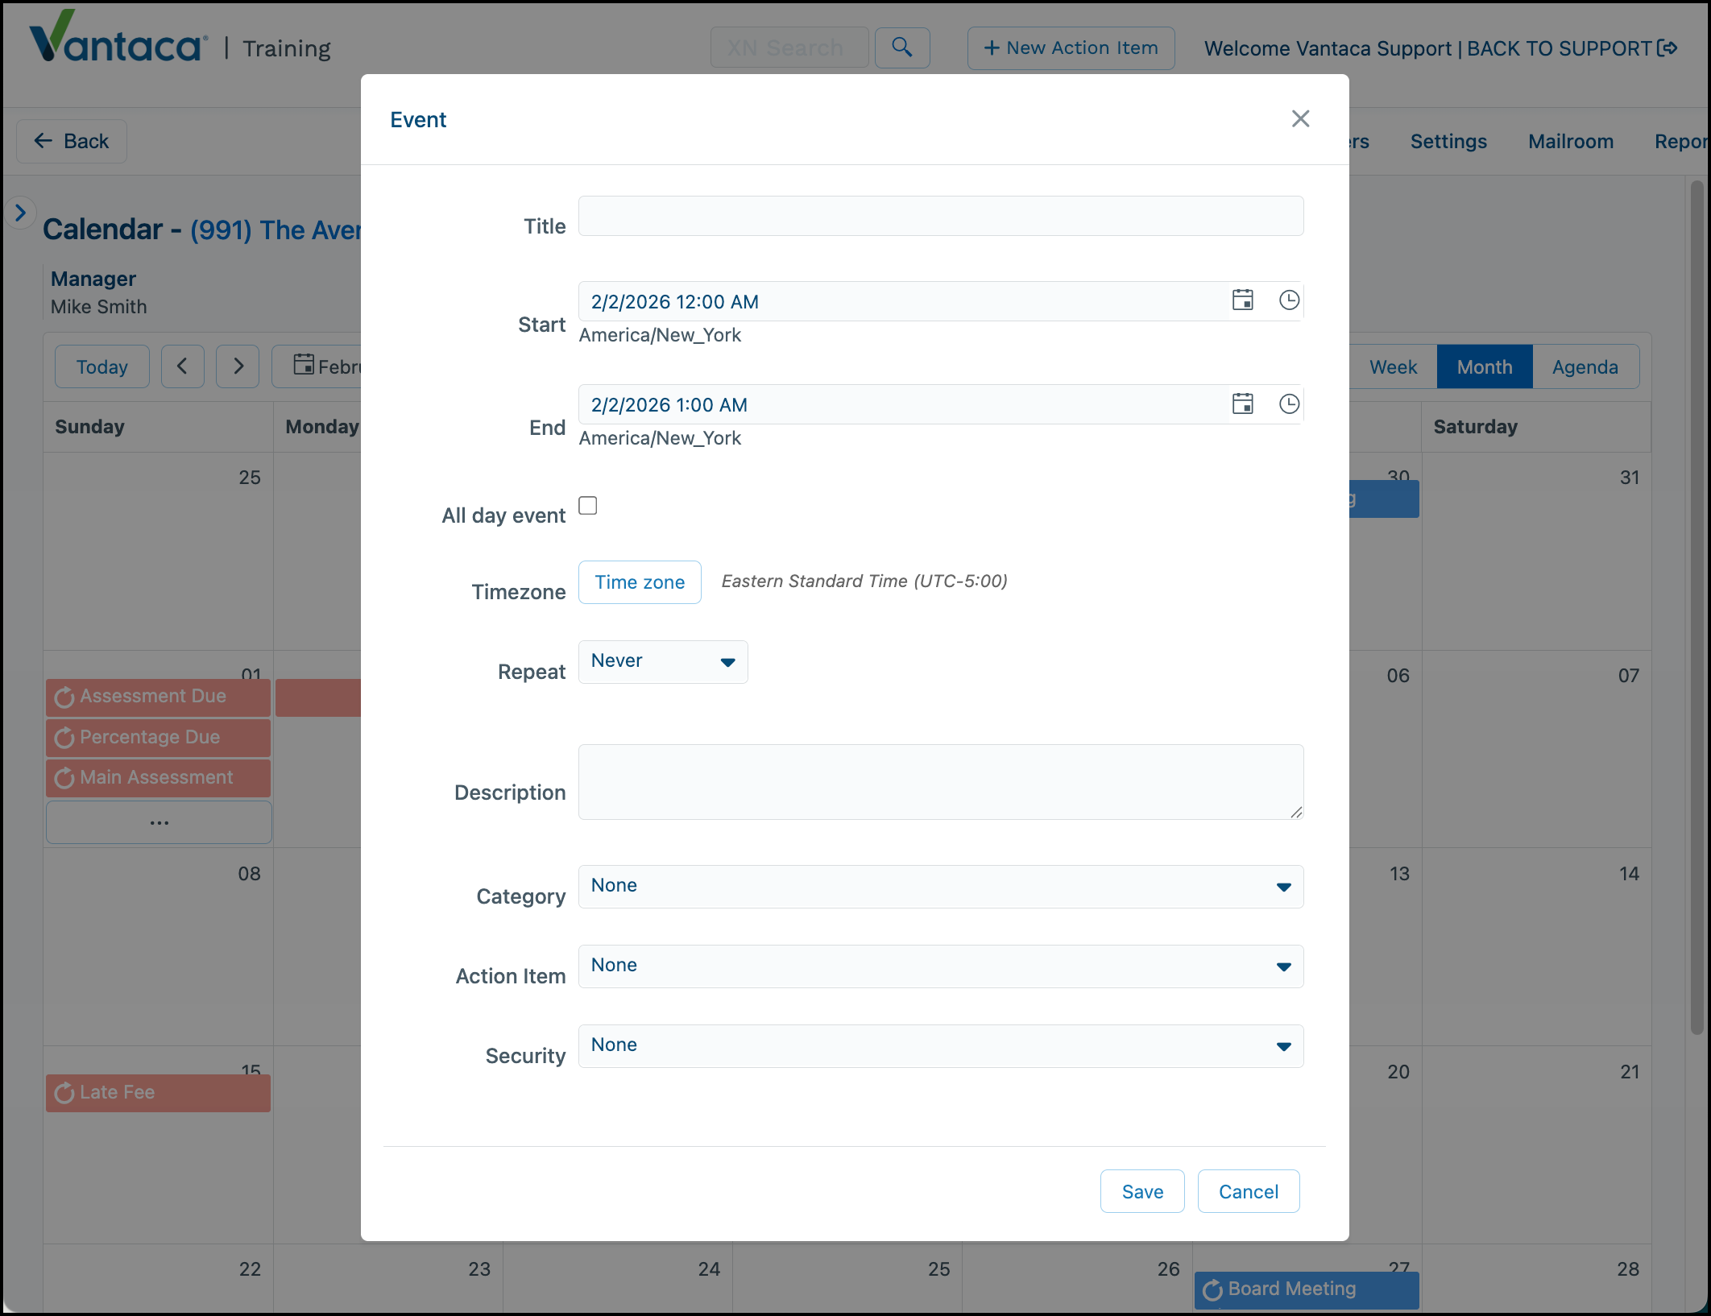Click manager name Mike Smith

point(98,307)
